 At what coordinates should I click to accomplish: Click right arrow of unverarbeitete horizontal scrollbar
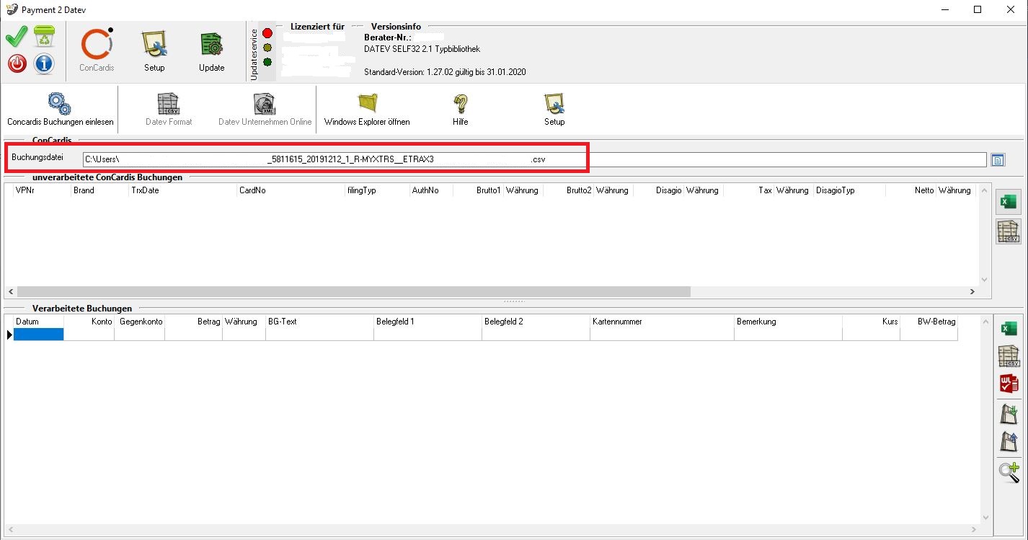tap(972, 292)
